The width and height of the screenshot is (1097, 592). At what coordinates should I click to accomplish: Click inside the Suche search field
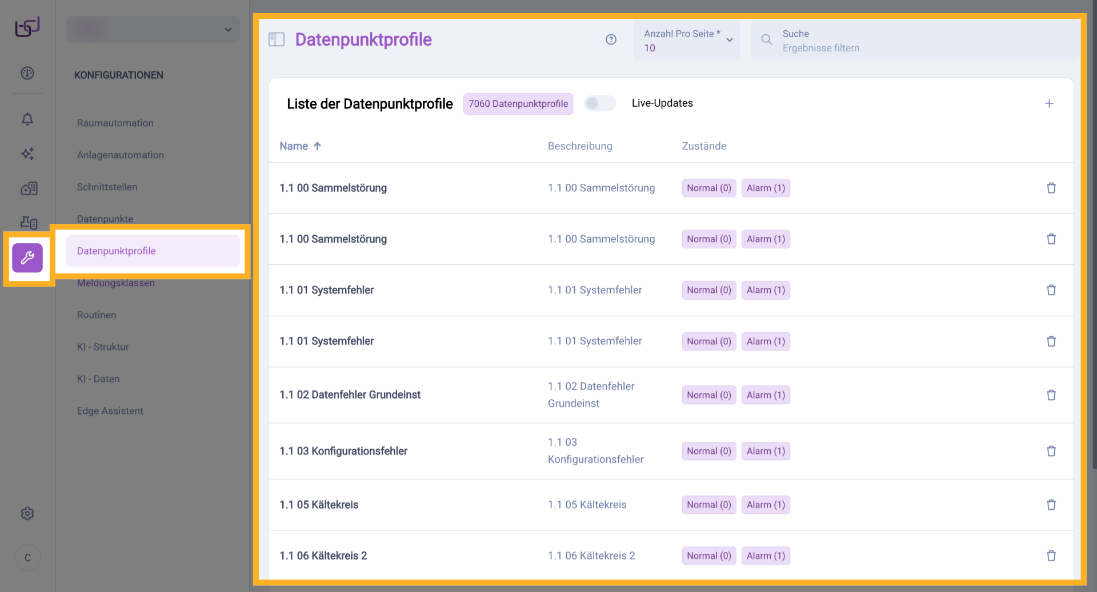pyautogui.click(x=914, y=40)
